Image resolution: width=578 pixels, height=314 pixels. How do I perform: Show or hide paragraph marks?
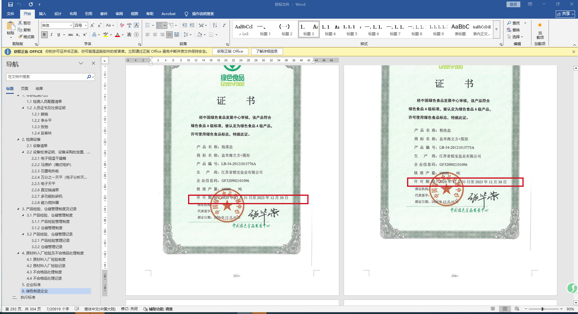pyautogui.click(x=224, y=26)
